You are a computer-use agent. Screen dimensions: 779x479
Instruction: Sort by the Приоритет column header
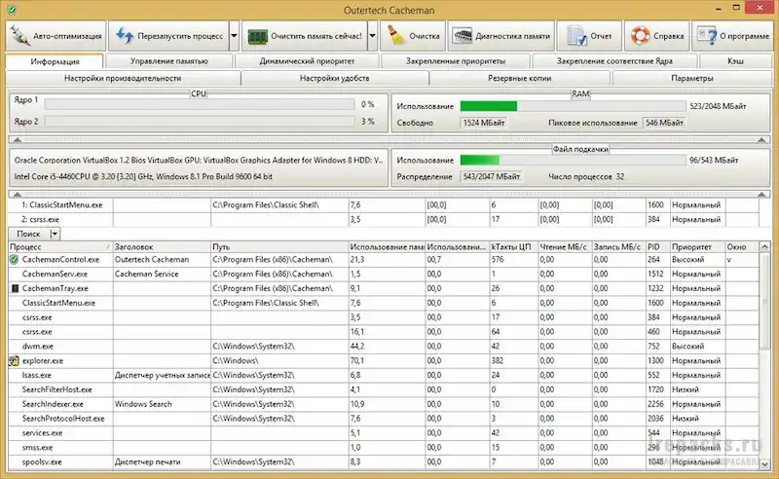[697, 247]
